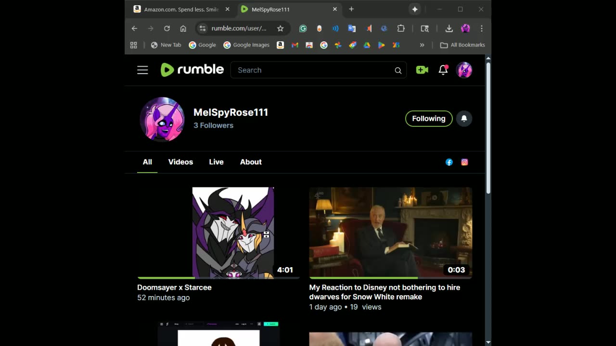This screenshot has height=346, width=616.
Task: Reload the current page
Action: tap(167, 28)
